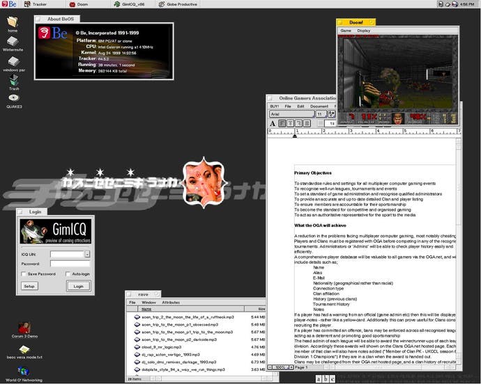481x384 pixels.
Task: Click the icon of cloud_9_mr_logic.mp3
Action: pyautogui.click(x=137, y=347)
